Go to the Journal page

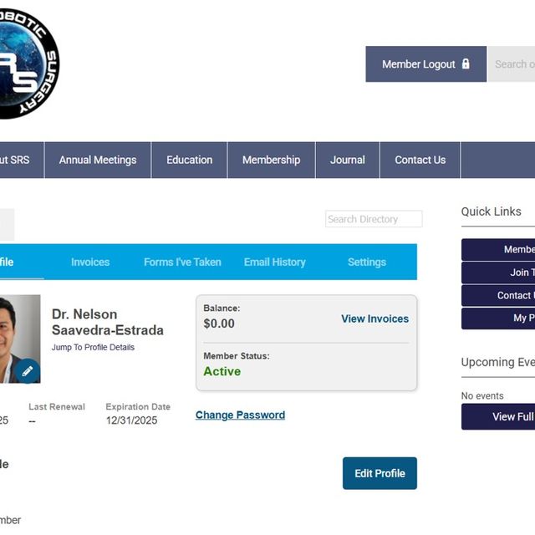(x=348, y=160)
